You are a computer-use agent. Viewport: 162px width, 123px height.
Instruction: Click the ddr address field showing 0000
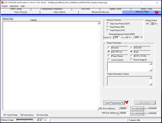click(136, 37)
